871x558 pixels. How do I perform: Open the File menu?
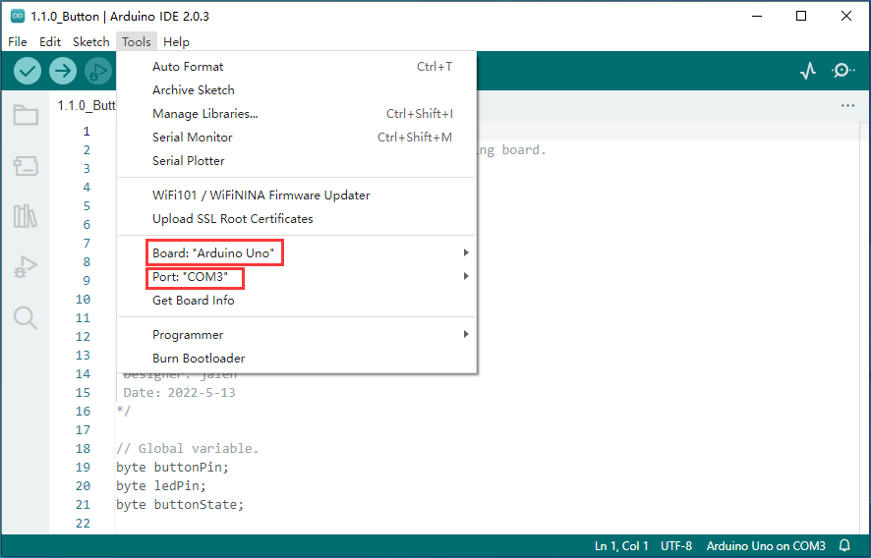point(18,41)
